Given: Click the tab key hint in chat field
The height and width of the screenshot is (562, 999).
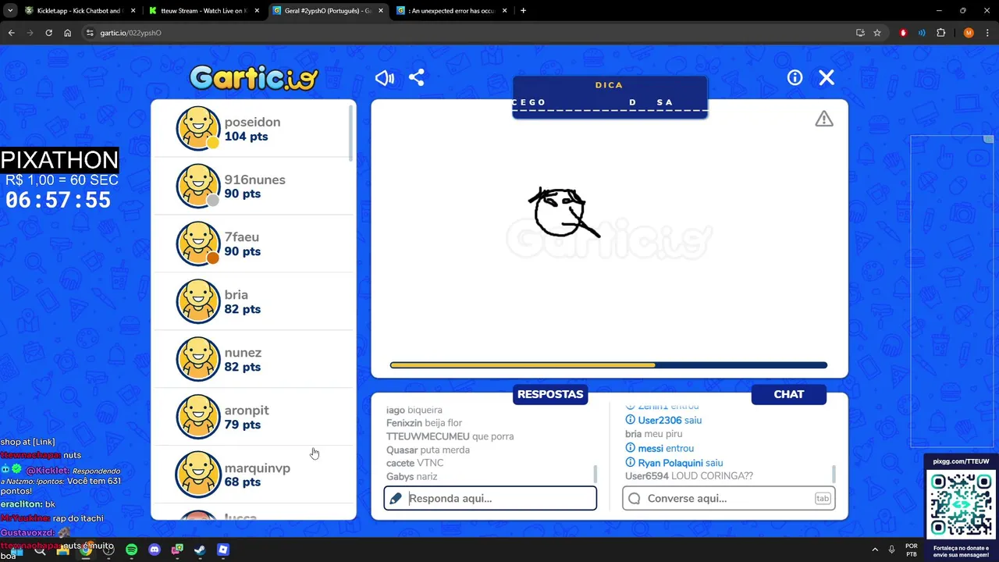Looking at the screenshot, I should coord(823,498).
